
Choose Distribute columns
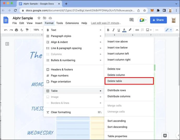click(129, 96)
